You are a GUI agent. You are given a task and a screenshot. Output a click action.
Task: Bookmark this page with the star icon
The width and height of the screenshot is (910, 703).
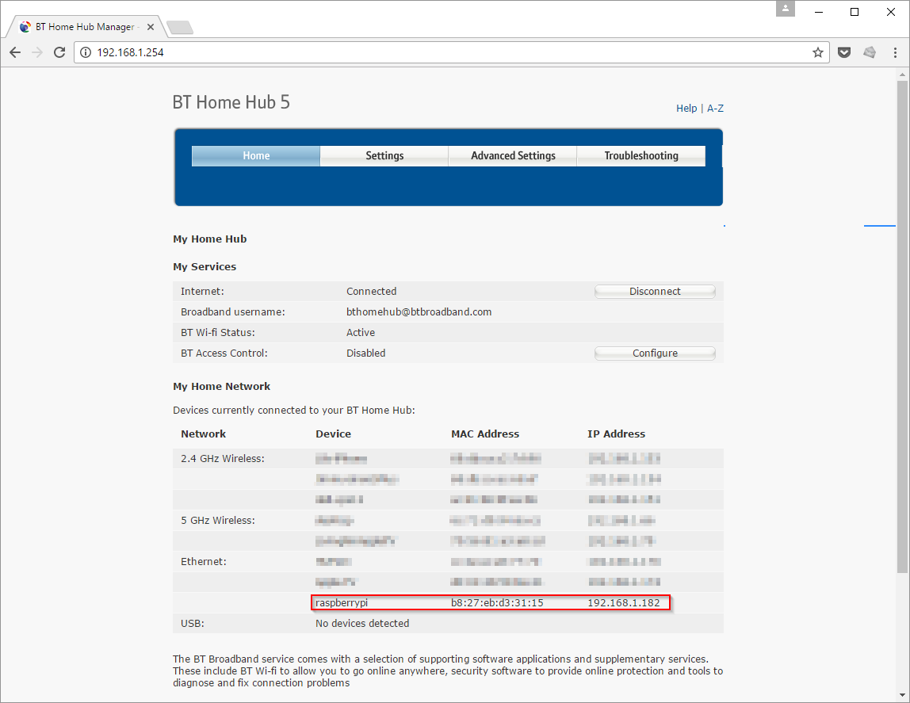coord(818,53)
